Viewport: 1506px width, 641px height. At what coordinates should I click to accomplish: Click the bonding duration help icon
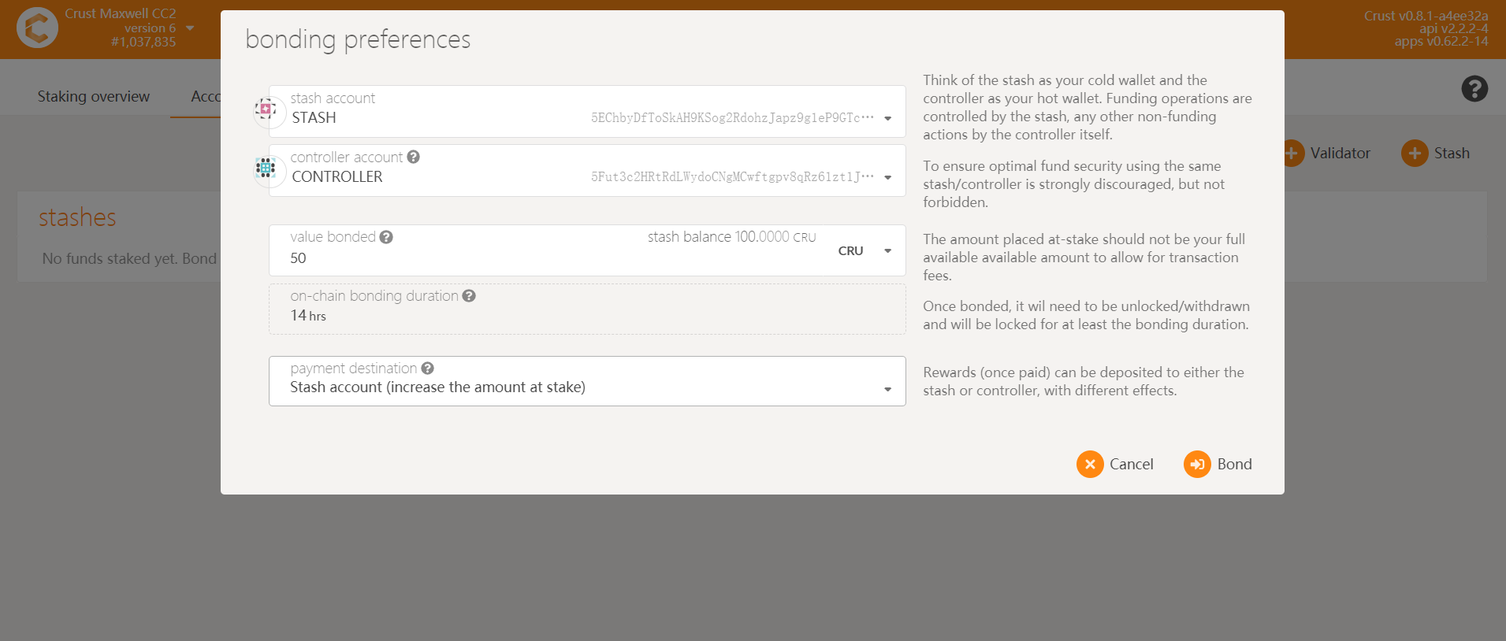click(x=469, y=296)
